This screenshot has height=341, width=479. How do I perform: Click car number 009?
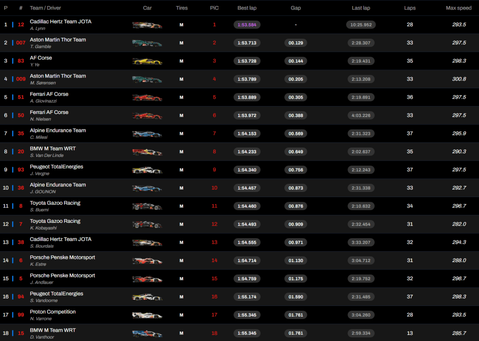pos(21,79)
